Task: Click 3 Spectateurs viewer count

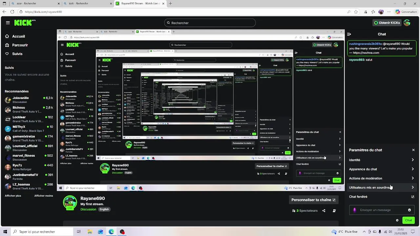Action: 305,211
